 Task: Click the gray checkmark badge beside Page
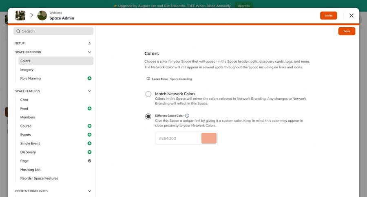[89, 161]
